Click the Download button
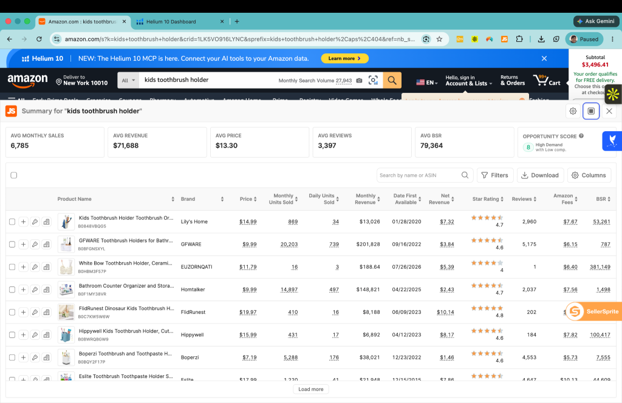The height and width of the screenshot is (403, 622). click(x=540, y=175)
